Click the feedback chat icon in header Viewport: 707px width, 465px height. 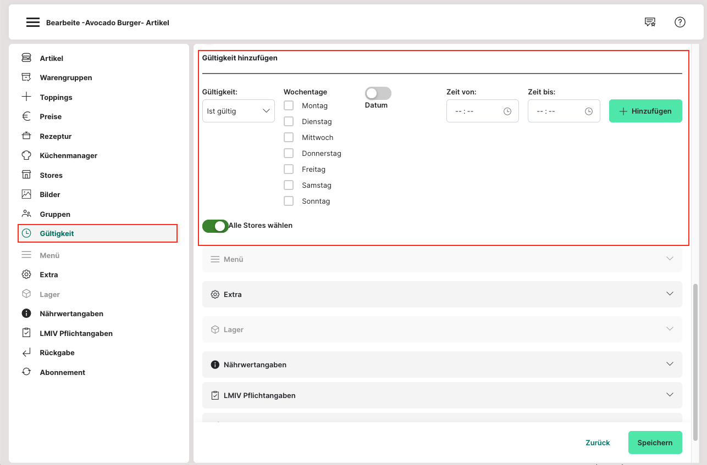pyautogui.click(x=650, y=22)
